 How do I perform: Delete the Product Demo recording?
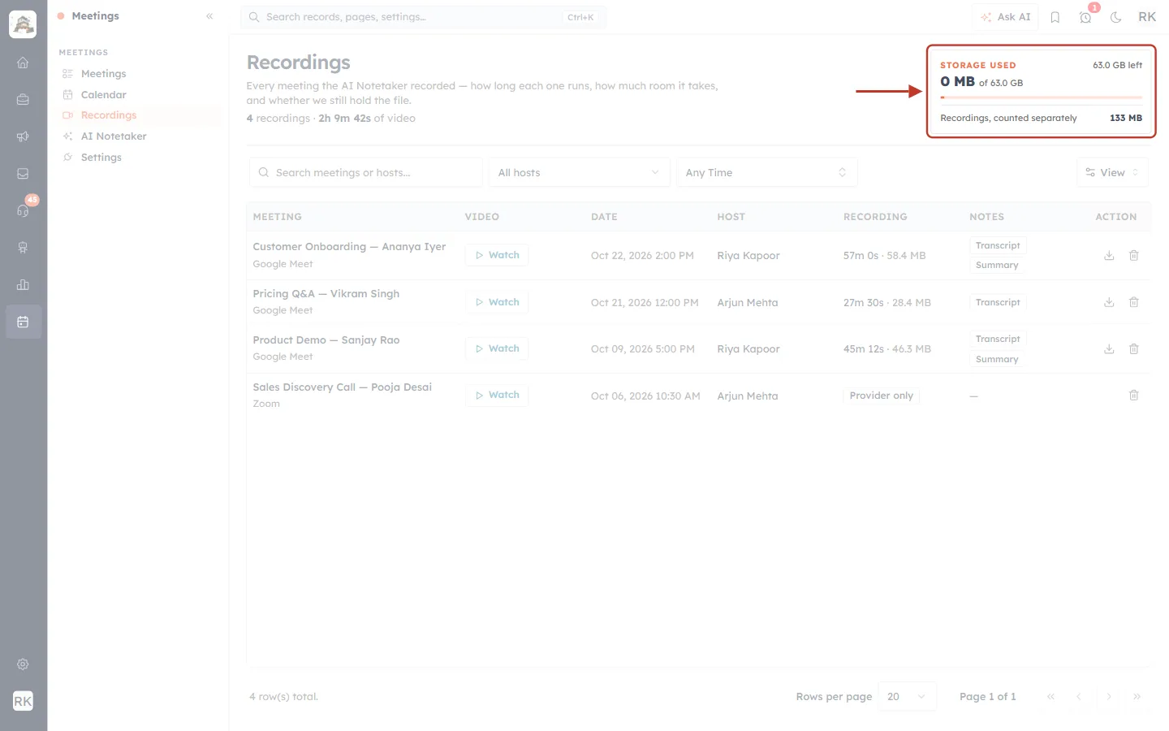[x=1134, y=349]
